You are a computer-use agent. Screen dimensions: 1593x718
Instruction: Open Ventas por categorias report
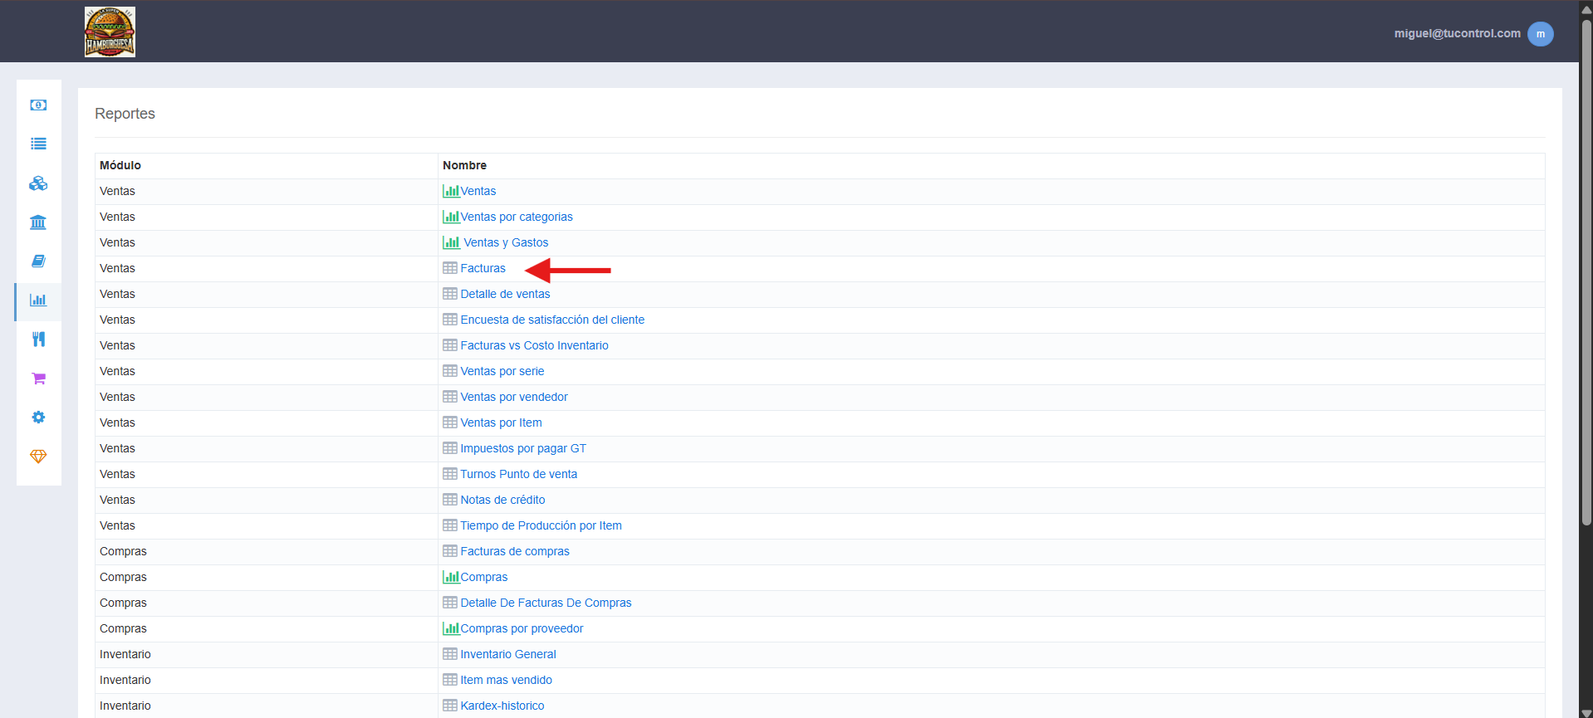[x=517, y=217]
